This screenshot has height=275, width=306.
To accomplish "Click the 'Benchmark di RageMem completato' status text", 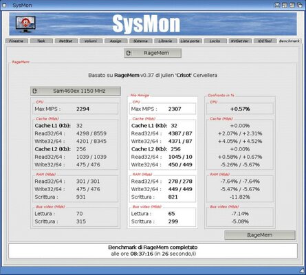I will pyautogui.click(x=153, y=247).
